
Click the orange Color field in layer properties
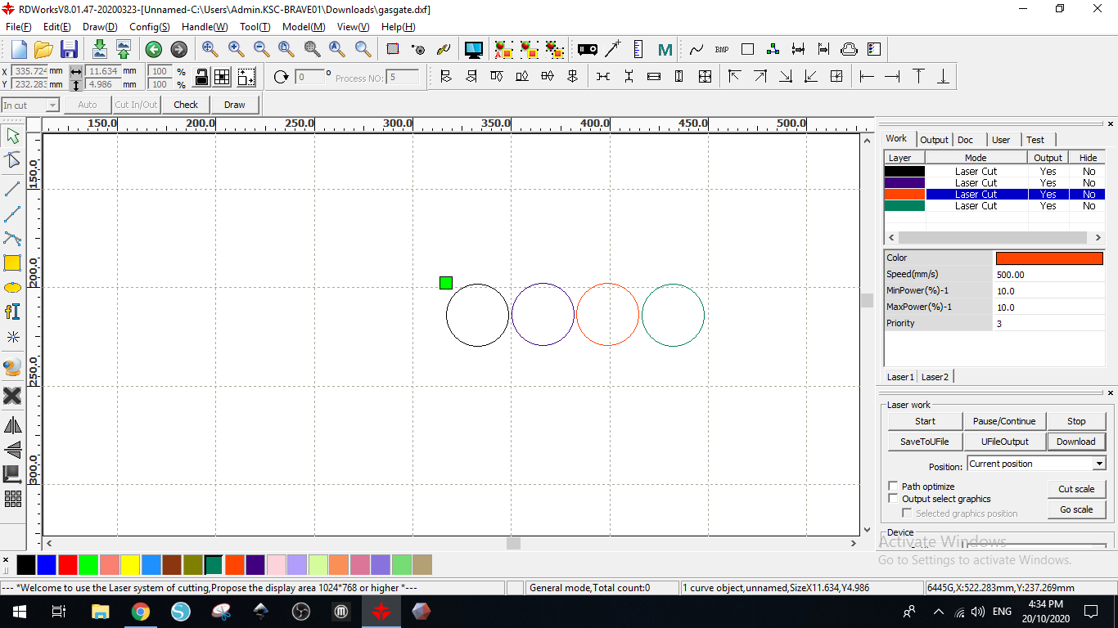point(1049,258)
